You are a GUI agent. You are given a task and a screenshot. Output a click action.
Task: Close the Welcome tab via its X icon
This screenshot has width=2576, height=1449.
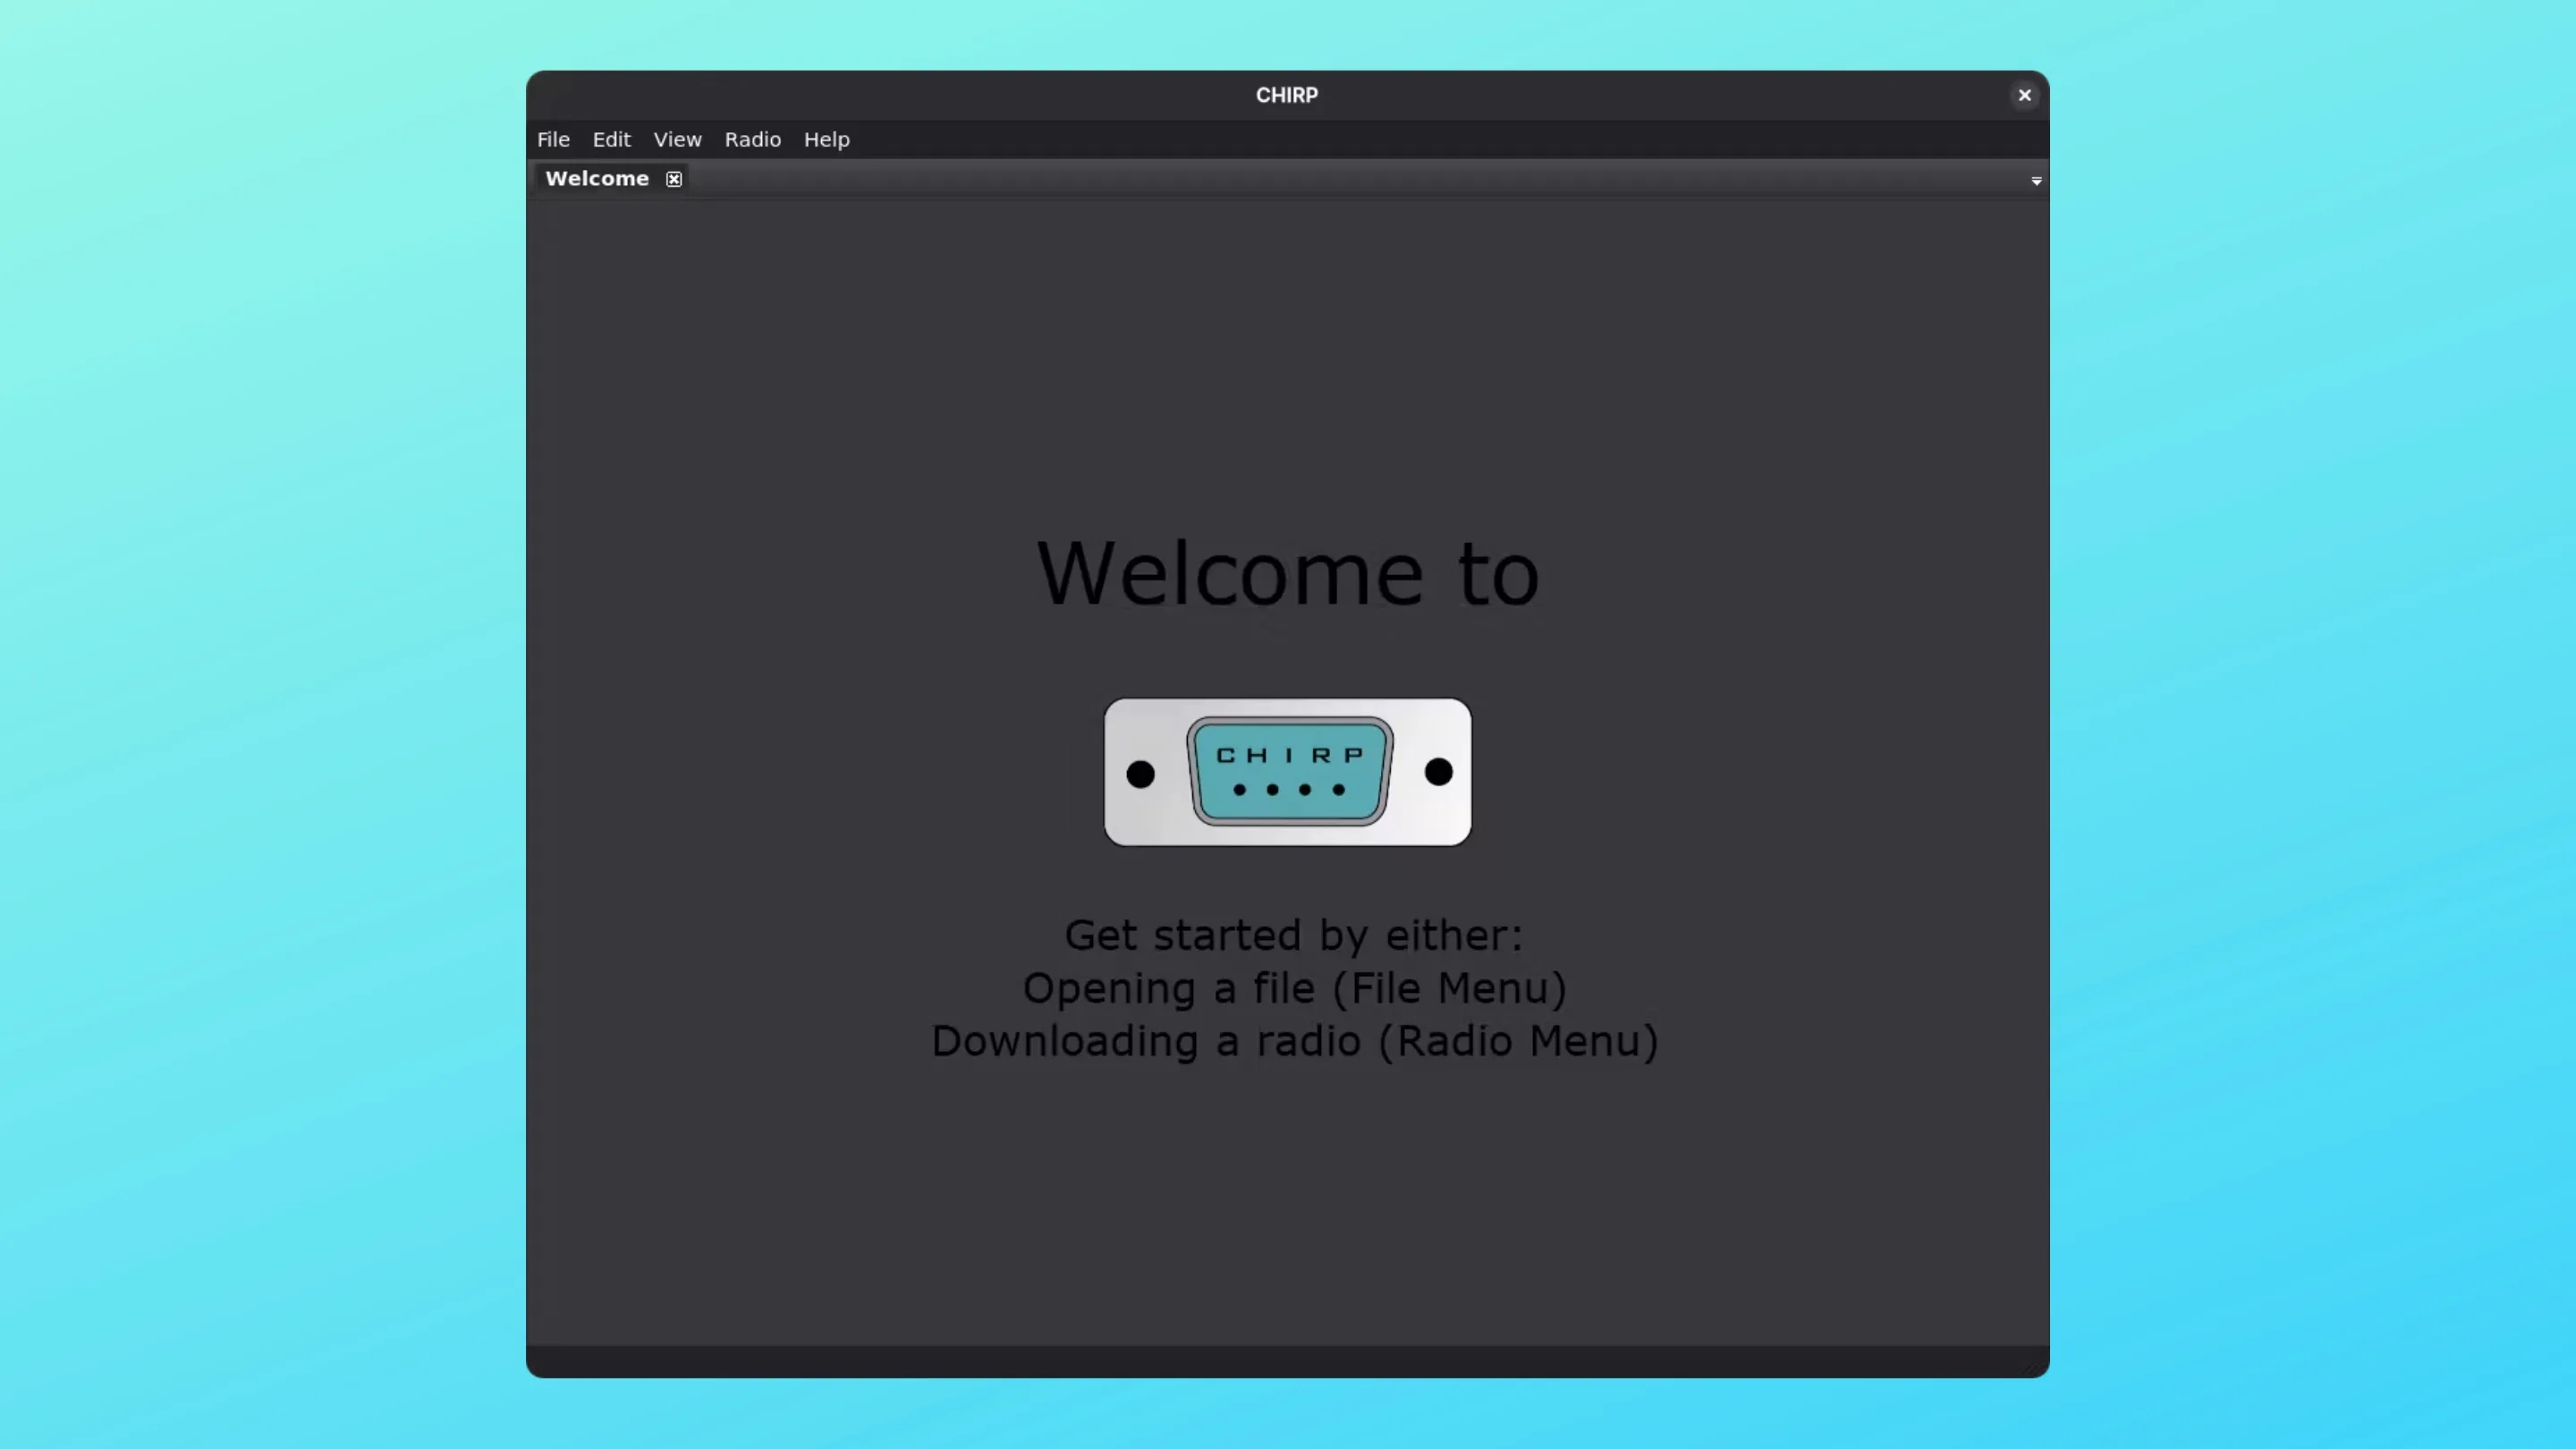(674, 179)
